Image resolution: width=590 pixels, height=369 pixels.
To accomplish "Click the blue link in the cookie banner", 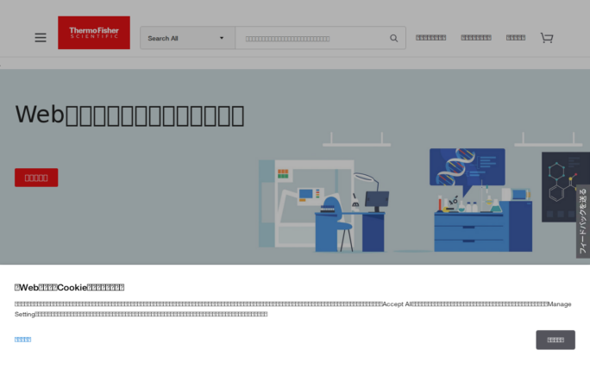I will click(22, 340).
